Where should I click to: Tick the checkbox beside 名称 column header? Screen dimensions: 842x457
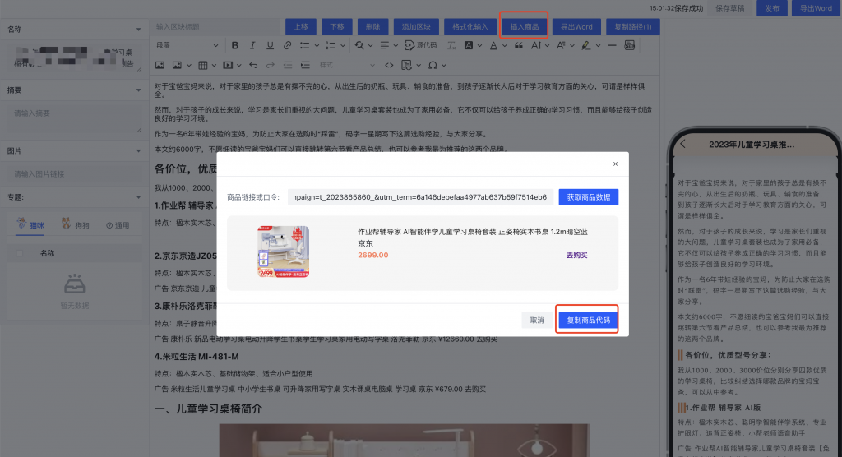pyautogui.click(x=20, y=253)
